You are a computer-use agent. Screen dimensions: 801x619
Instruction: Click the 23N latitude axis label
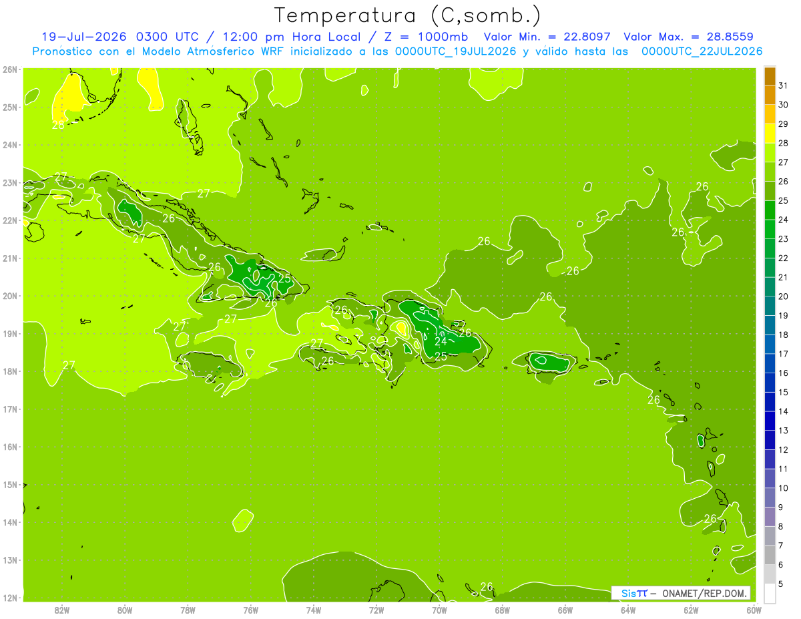click(x=10, y=182)
